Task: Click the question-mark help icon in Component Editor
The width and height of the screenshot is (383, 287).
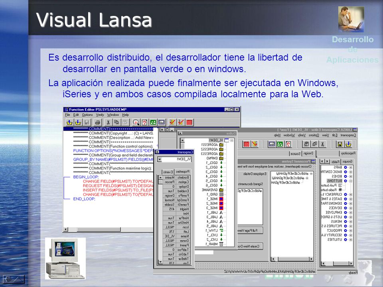Action: (288, 144)
